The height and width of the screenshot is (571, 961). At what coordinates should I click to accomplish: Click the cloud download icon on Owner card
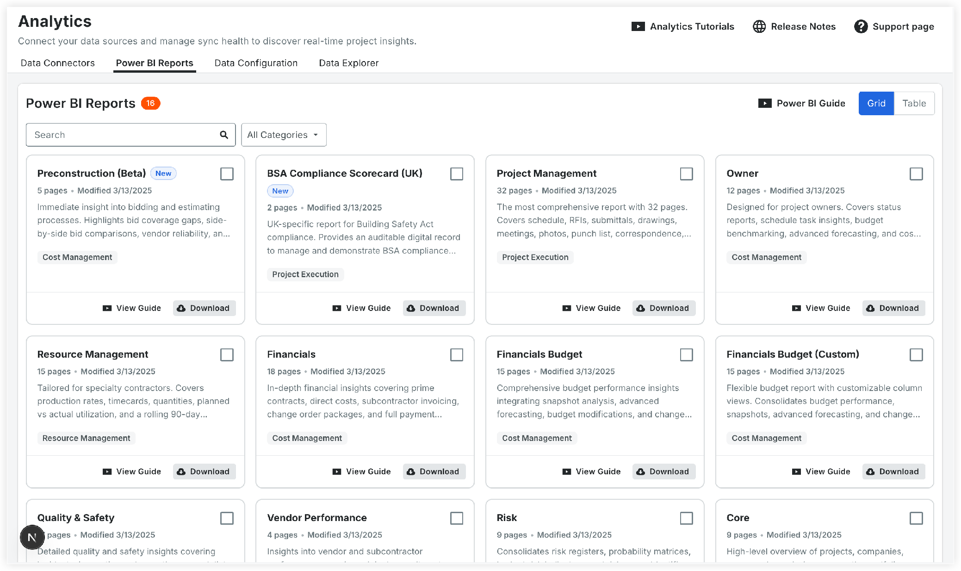pyautogui.click(x=870, y=308)
